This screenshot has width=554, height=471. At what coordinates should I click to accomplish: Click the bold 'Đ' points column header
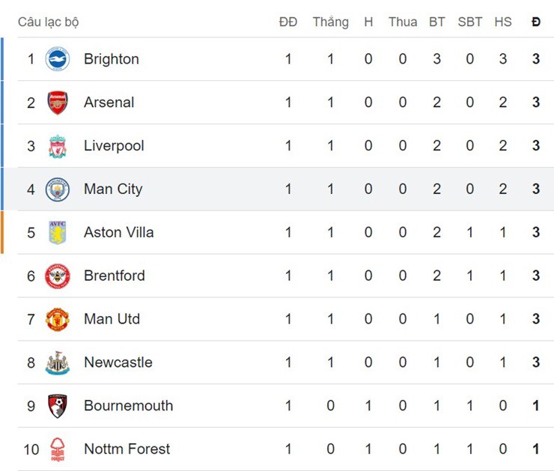coord(536,22)
